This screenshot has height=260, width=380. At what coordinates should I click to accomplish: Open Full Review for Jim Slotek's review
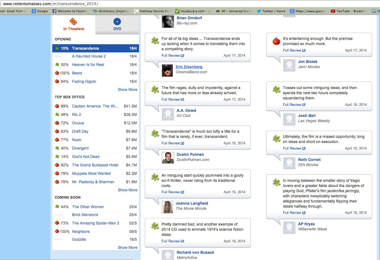tap(294, 50)
